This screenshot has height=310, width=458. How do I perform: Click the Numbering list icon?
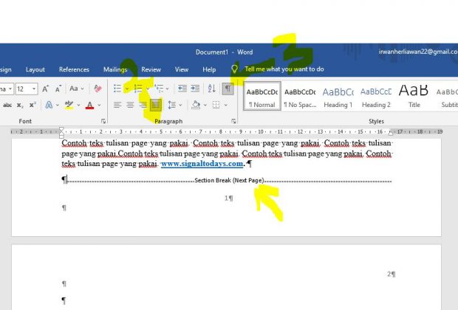[x=138, y=88]
